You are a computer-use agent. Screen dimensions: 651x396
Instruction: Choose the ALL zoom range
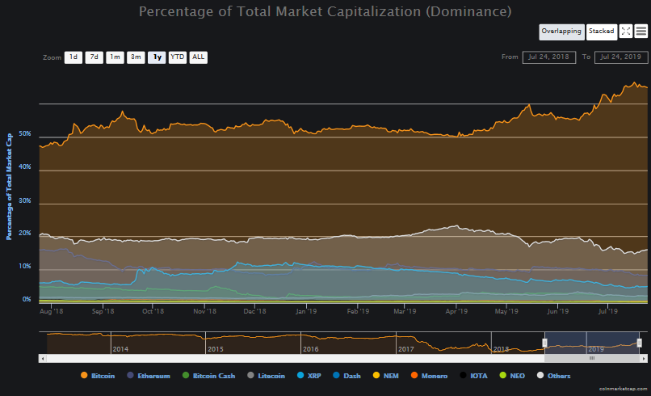199,57
